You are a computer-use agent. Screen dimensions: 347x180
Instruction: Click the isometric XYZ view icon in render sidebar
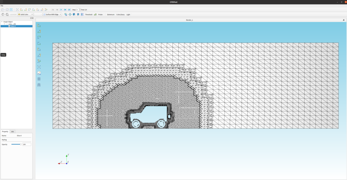39,61
